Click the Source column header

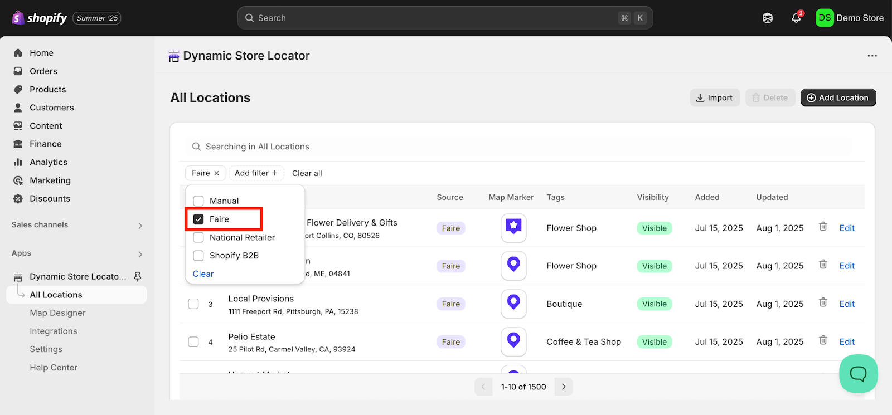point(450,197)
